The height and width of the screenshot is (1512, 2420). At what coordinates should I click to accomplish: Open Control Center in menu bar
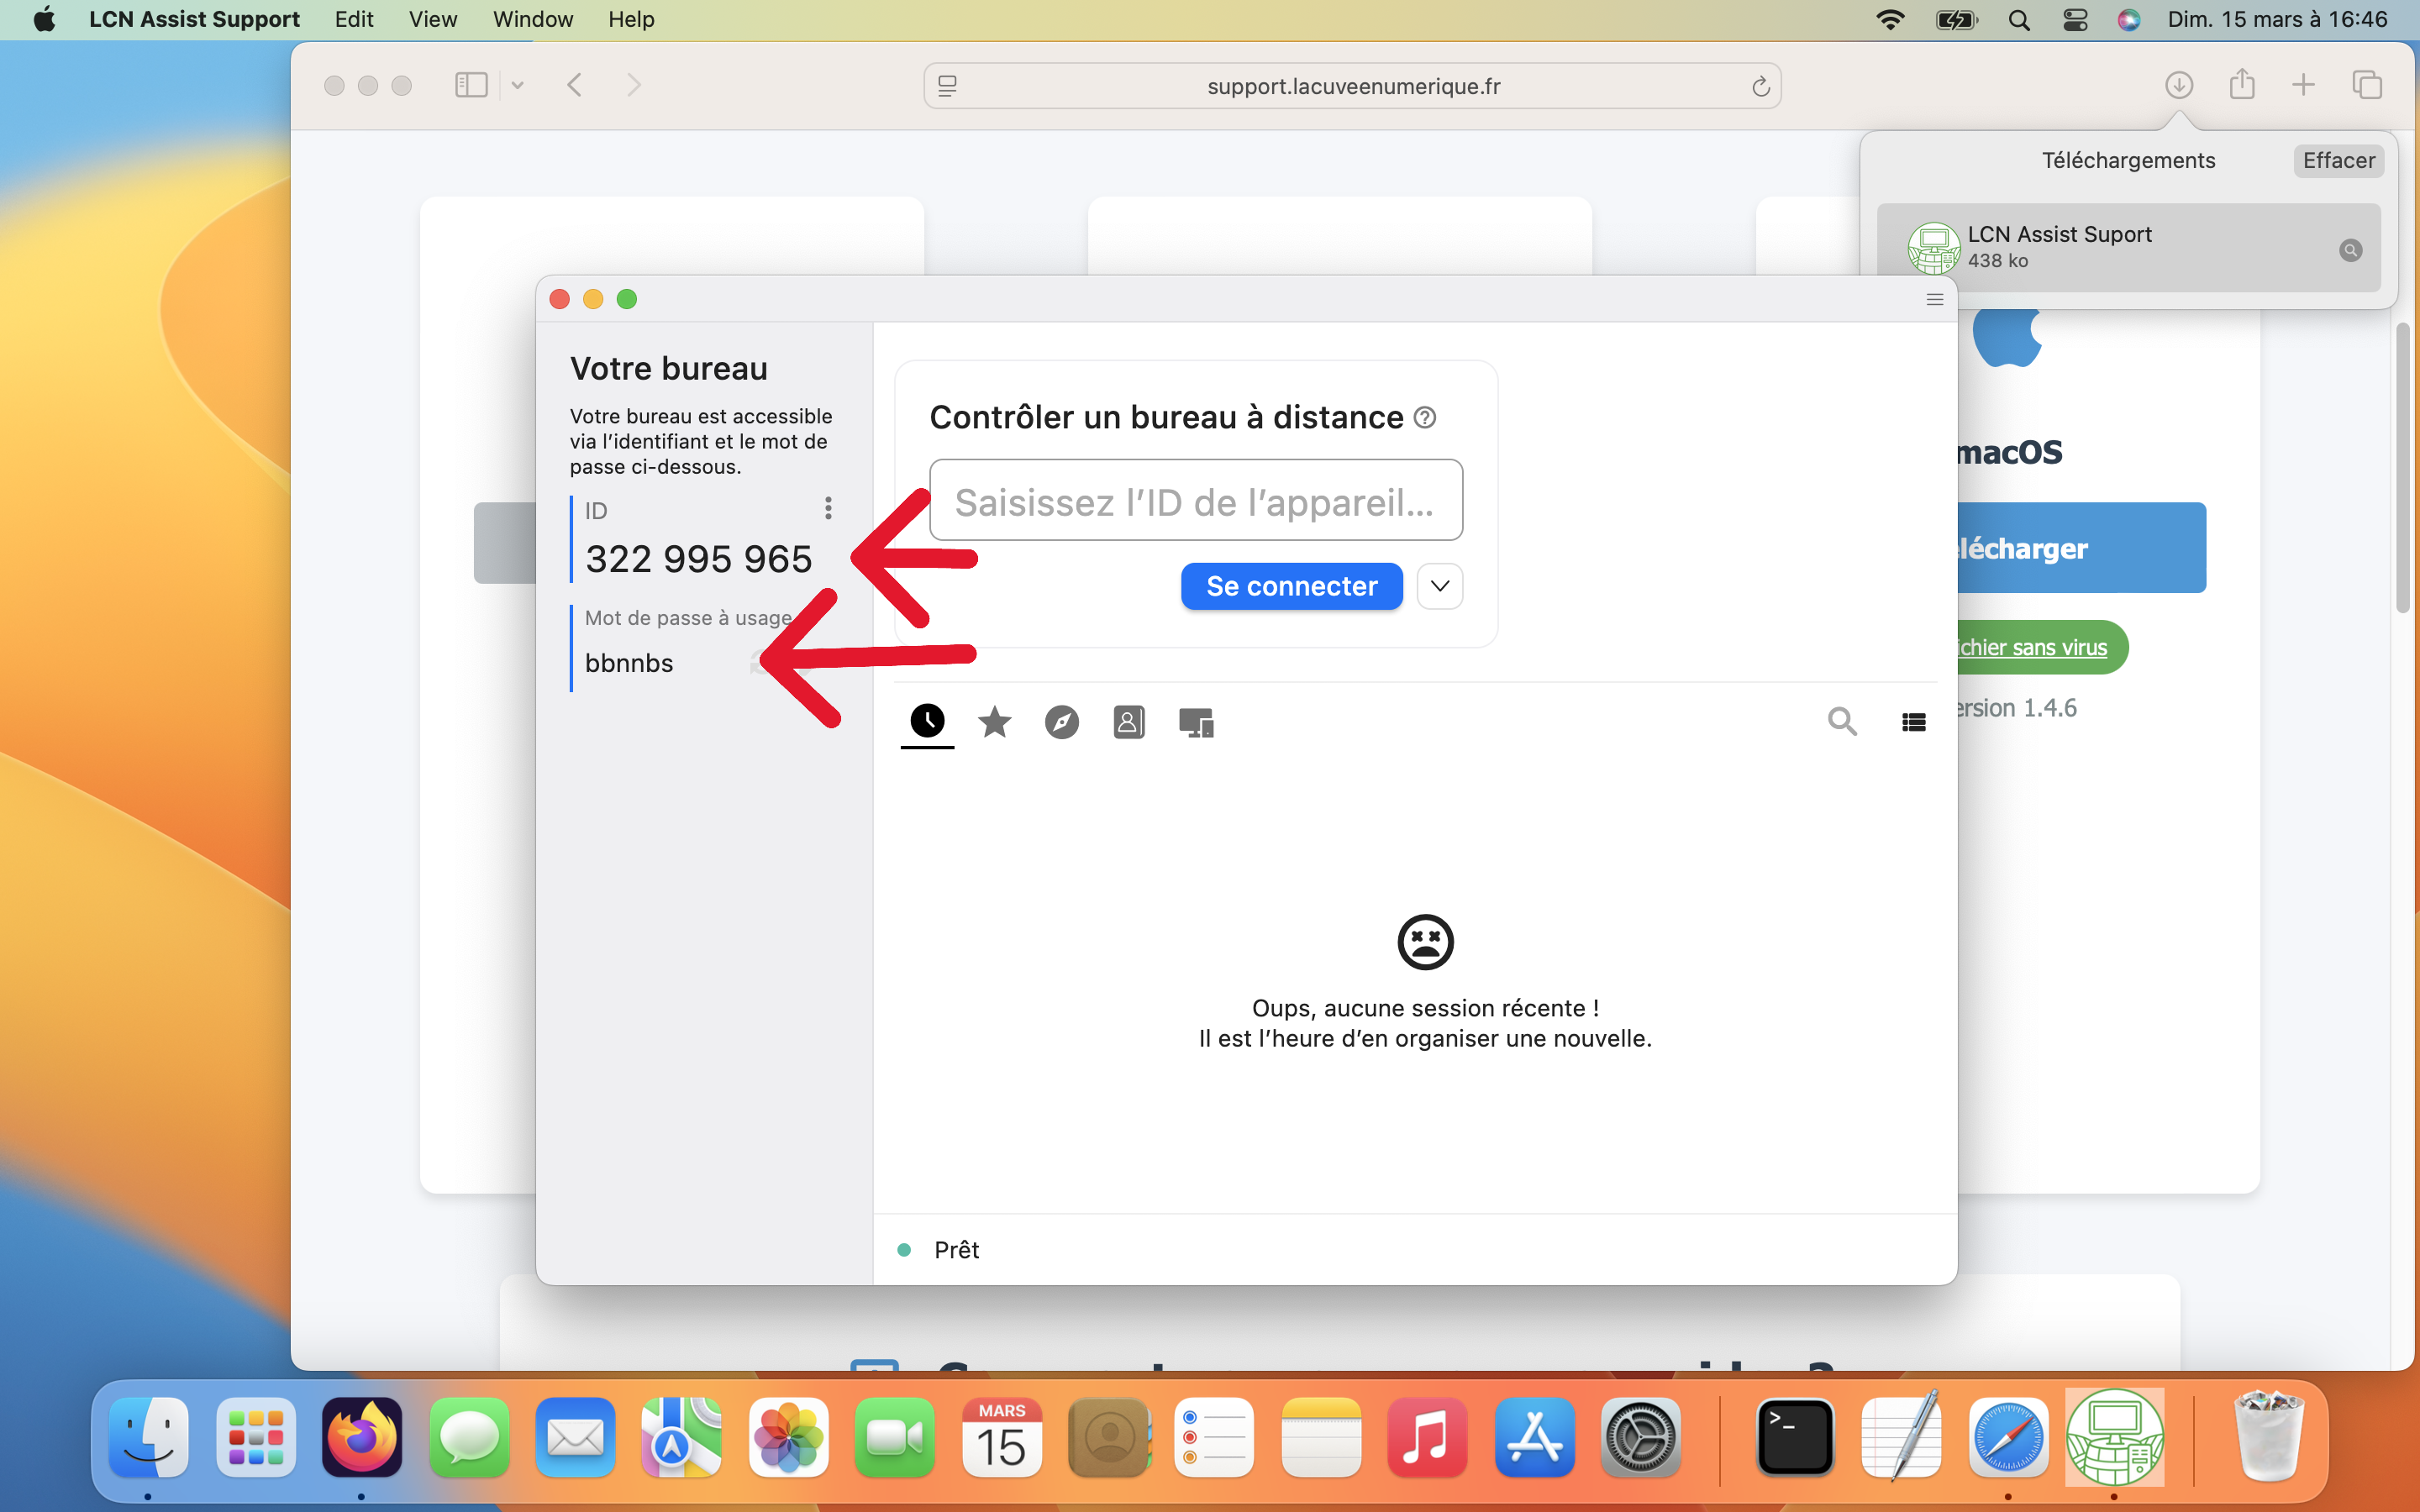coord(2075,20)
